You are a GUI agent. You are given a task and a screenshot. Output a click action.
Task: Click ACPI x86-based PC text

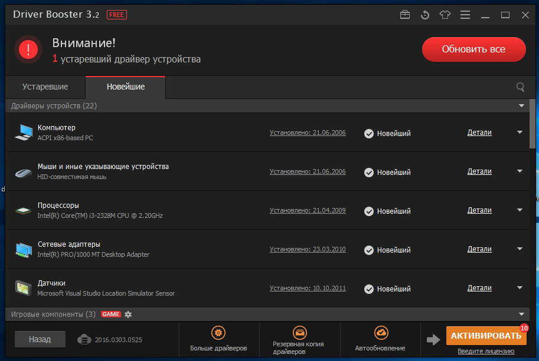point(66,138)
